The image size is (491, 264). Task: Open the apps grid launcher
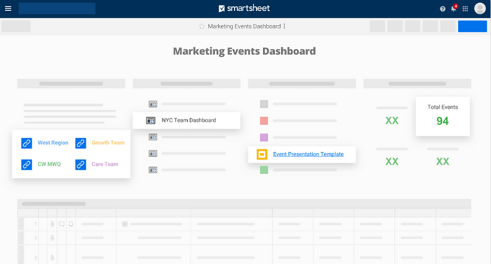pyautogui.click(x=465, y=9)
